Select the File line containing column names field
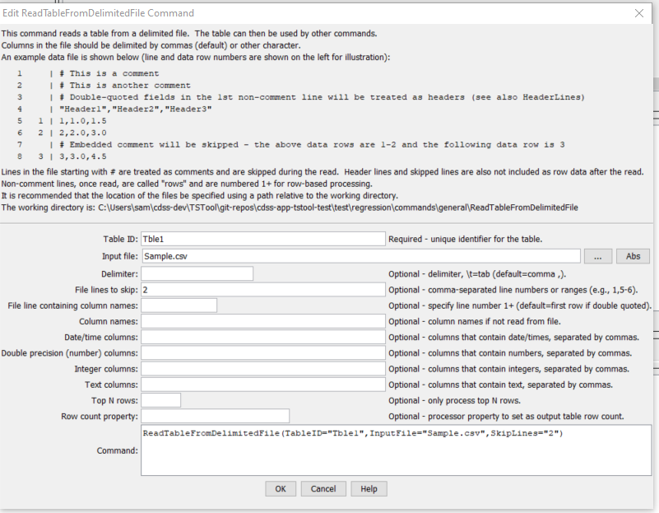The width and height of the screenshot is (659, 513). (179, 305)
